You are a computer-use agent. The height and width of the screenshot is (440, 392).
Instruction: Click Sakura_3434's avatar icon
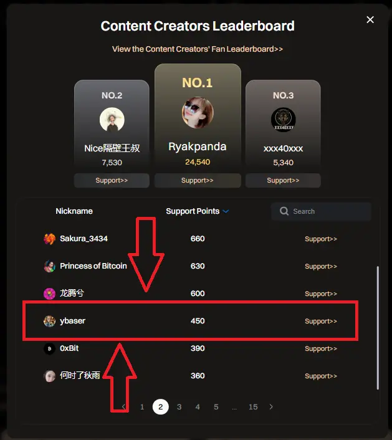(49, 239)
